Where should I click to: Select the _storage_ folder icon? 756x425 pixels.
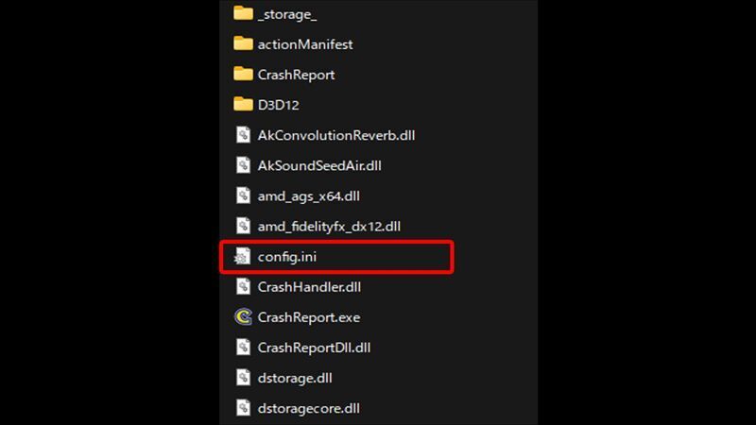point(243,13)
